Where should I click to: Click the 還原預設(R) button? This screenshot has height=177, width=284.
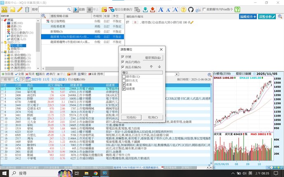152,57
